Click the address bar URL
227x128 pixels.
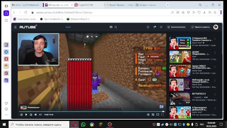click(64, 12)
